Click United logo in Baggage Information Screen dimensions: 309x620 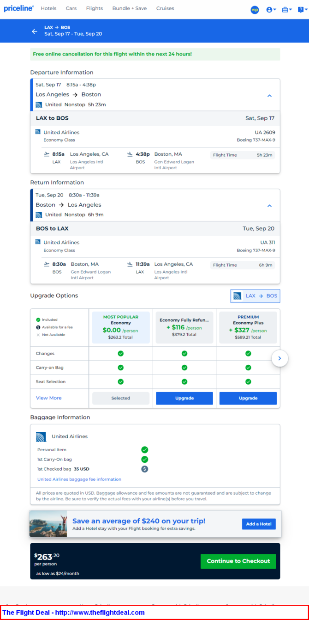tap(41, 437)
